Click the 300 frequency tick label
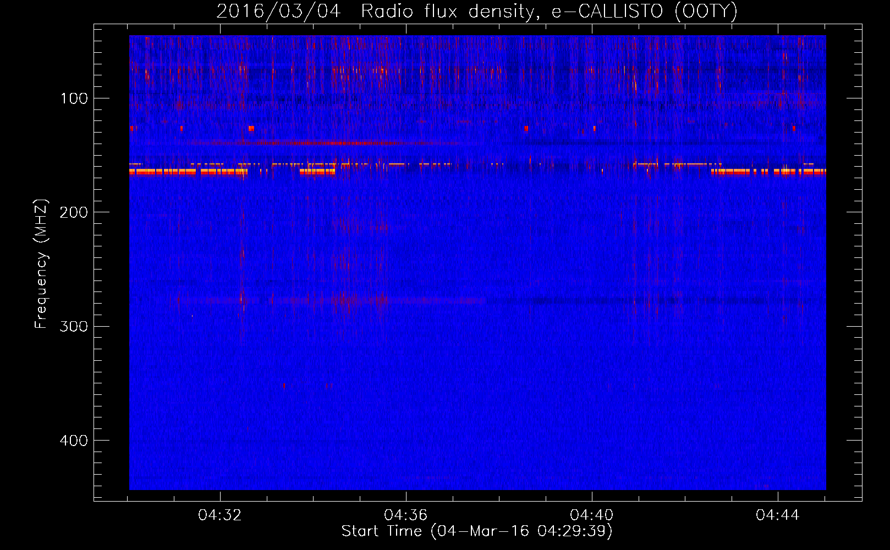The image size is (890, 550). pyautogui.click(x=74, y=327)
